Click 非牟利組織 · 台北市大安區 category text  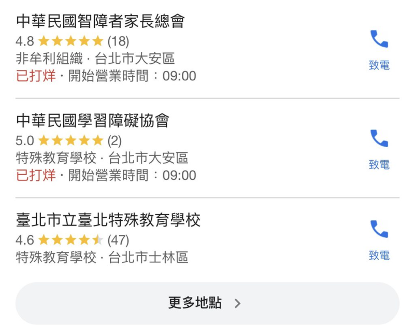[x=95, y=59]
